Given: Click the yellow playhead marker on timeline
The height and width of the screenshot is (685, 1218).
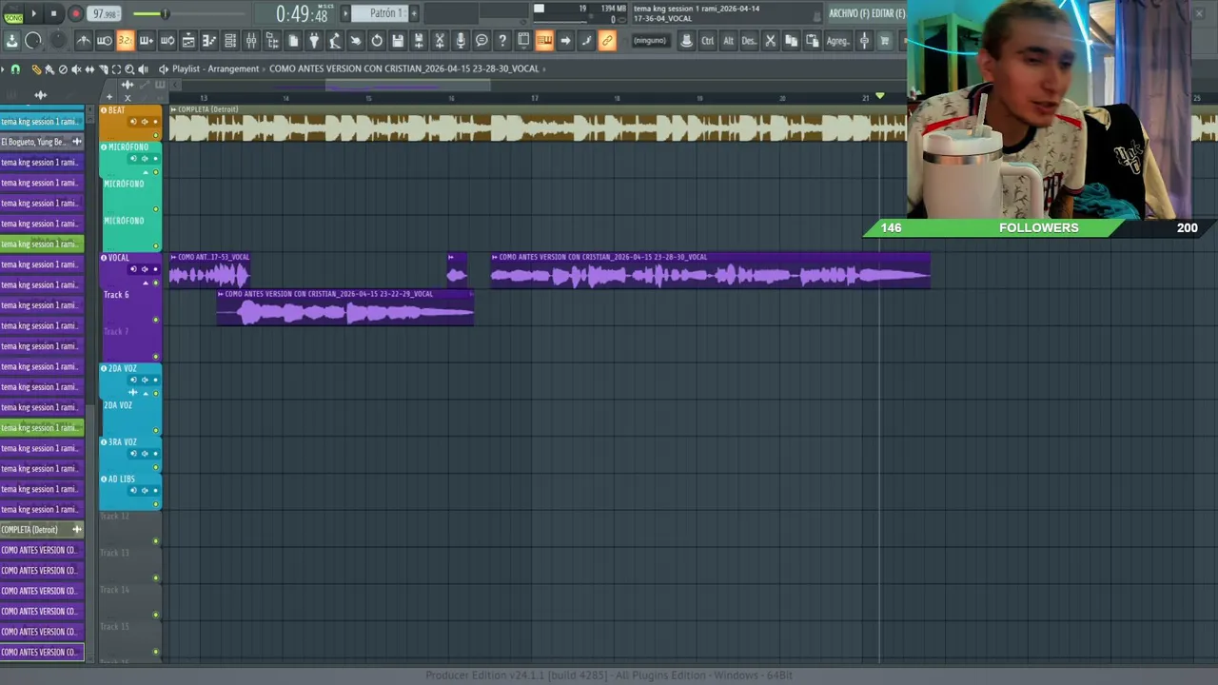Looking at the screenshot, I should point(879,97).
